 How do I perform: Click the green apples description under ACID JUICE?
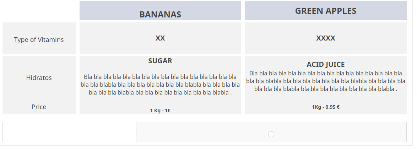click(326, 81)
